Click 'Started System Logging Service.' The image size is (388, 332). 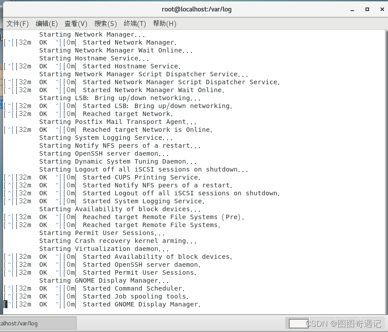coord(144,201)
